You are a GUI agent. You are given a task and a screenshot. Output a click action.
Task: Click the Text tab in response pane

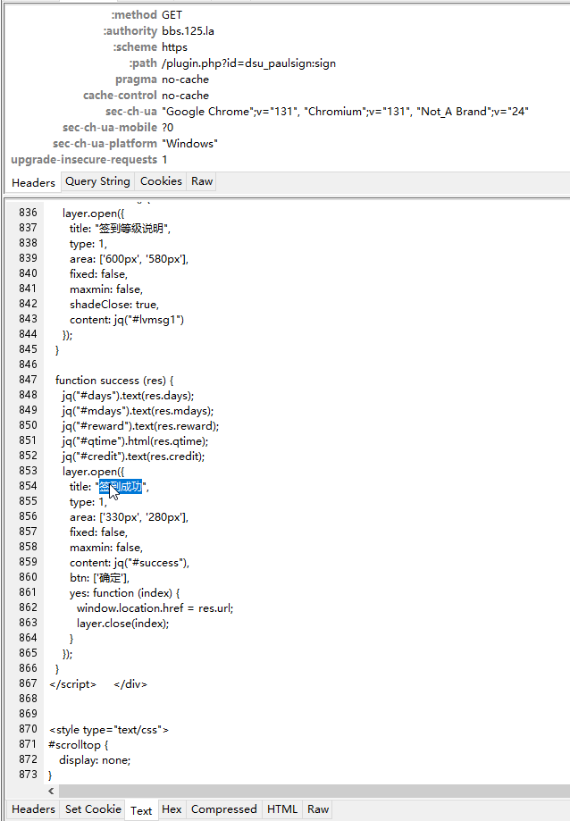pos(141,810)
